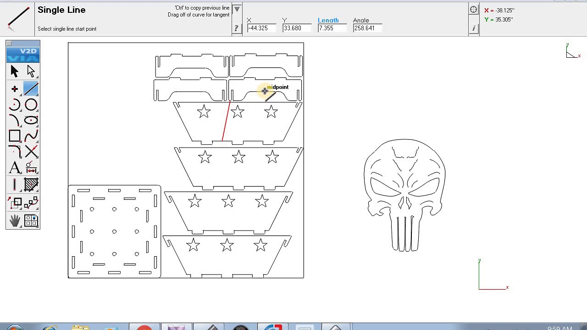Select the Hatch fill tool

coord(31,184)
